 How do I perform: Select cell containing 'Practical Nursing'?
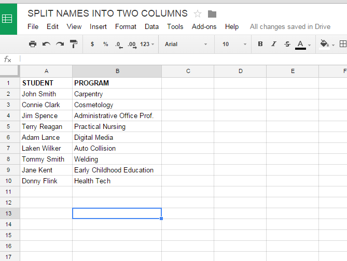pyautogui.click(x=117, y=126)
